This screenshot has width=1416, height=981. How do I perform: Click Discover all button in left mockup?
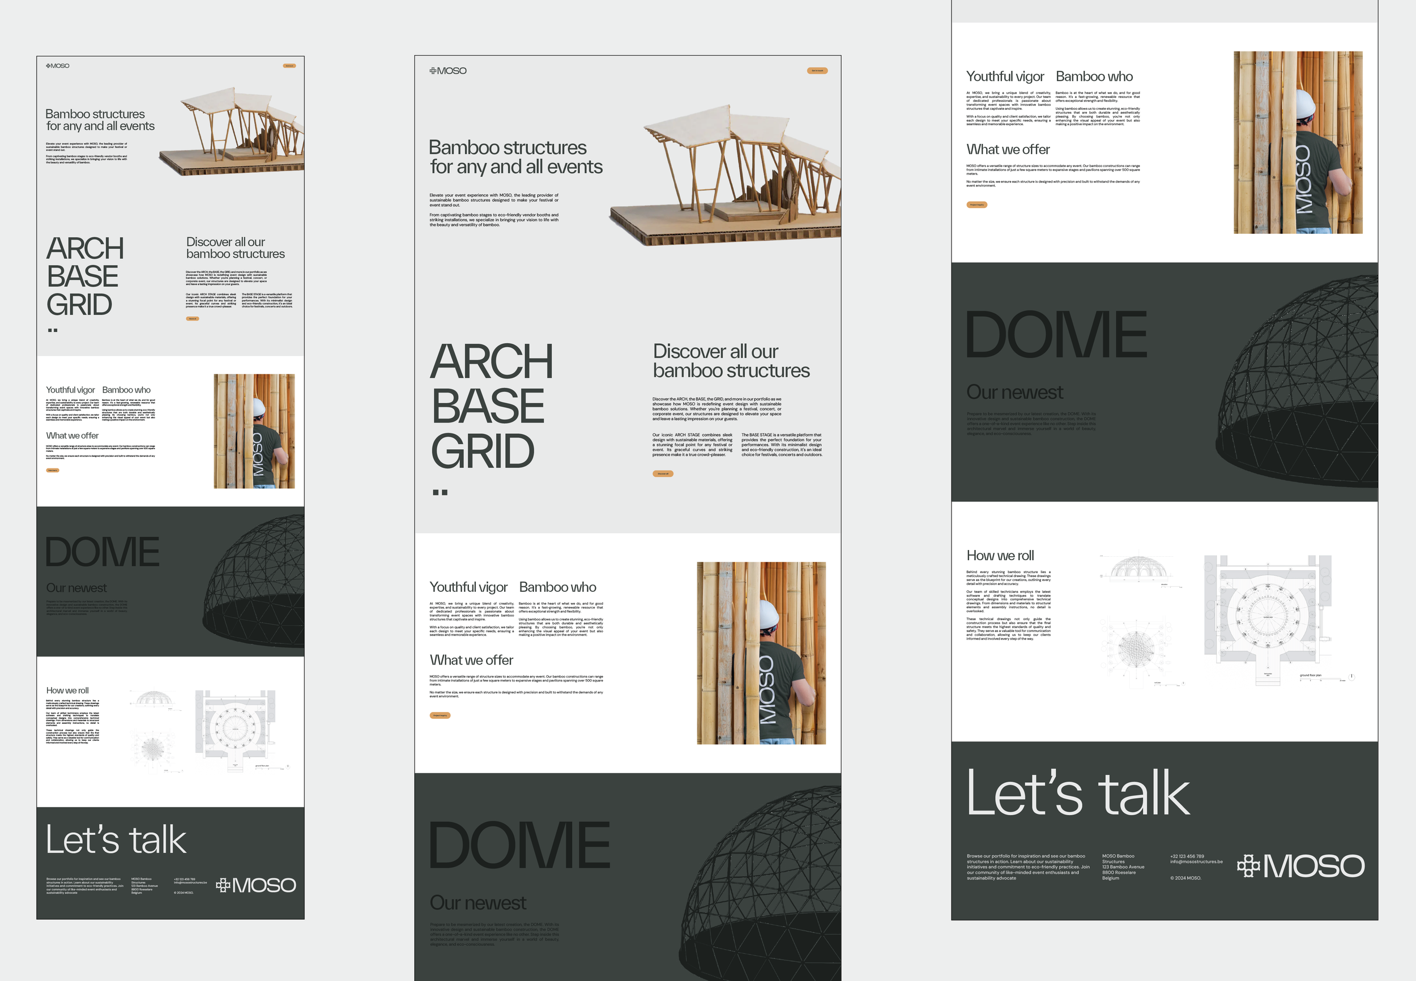click(x=193, y=318)
